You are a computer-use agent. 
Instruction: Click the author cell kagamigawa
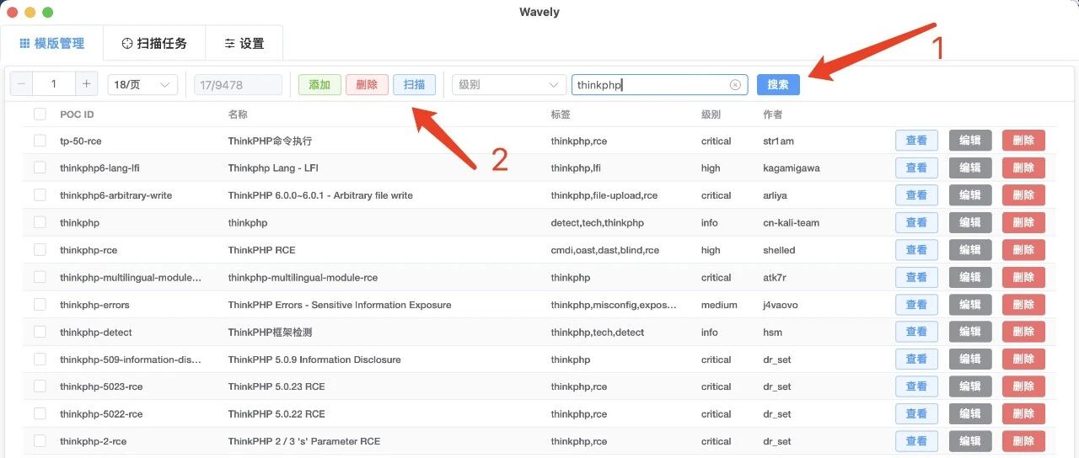(791, 168)
